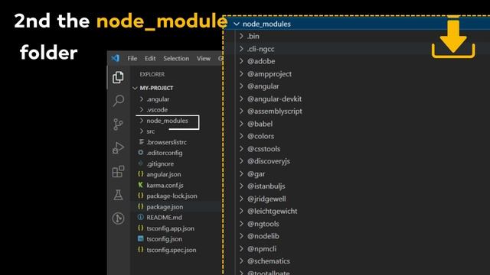Open the Run and Debug icon
Viewport: 490px width, 275px height.
pos(118,147)
